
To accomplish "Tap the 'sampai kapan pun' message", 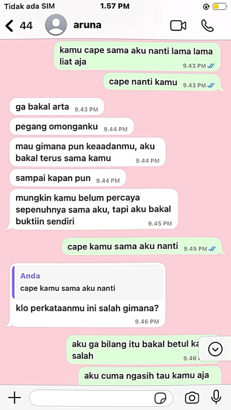I will click(68, 179).
